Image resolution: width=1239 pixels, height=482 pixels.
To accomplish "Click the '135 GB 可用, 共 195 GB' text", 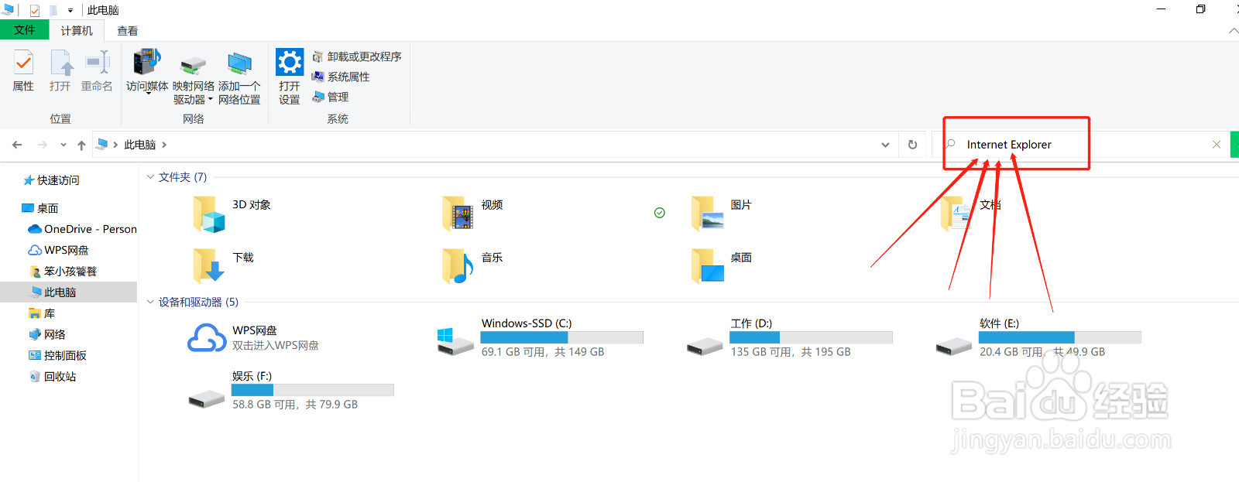I will click(791, 352).
